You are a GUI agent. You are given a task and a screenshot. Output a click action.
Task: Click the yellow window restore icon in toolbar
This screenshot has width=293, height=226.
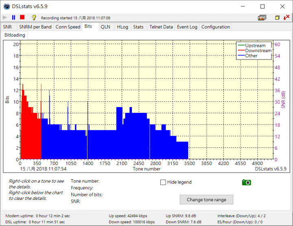click(x=277, y=18)
